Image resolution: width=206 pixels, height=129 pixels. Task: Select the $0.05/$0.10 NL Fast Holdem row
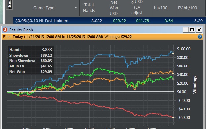(109, 21)
